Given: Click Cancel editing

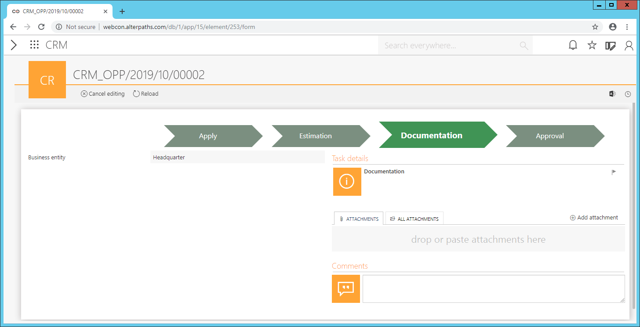Looking at the screenshot, I should coord(102,93).
